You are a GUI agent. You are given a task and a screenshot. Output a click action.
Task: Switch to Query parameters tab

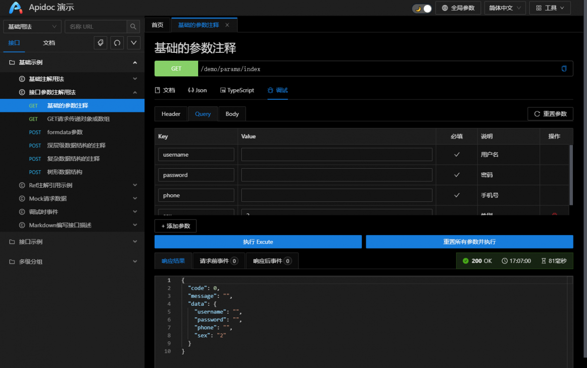click(203, 114)
